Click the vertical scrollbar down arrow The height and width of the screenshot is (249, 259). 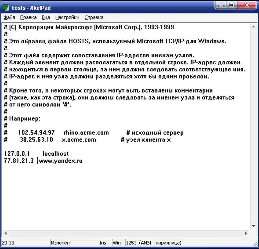click(x=253, y=226)
